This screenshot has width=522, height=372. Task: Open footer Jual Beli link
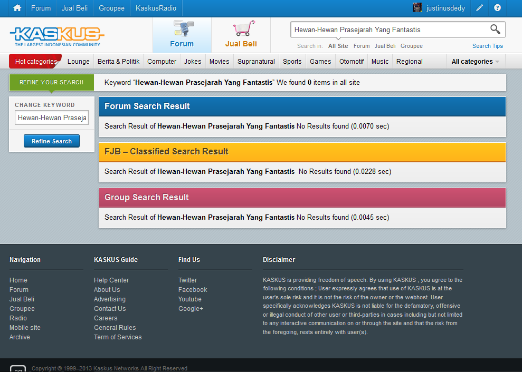click(x=22, y=299)
